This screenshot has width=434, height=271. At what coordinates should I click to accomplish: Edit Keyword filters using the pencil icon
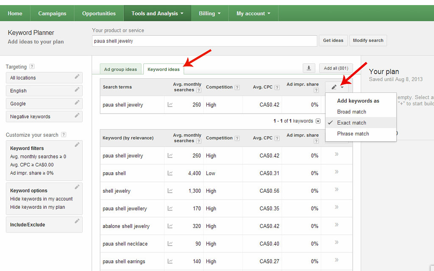pos(77,144)
